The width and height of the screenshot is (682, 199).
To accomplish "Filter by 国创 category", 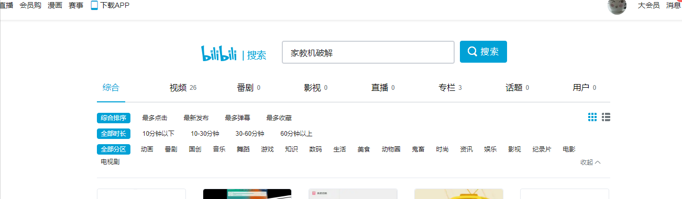I will tap(195, 149).
